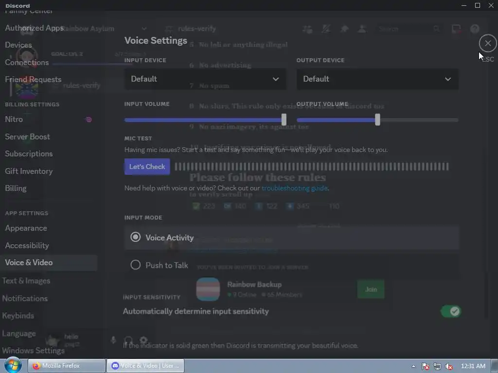Screen dimensions: 498x373
Task: Open Accessibility settings
Action: point(27,245)
